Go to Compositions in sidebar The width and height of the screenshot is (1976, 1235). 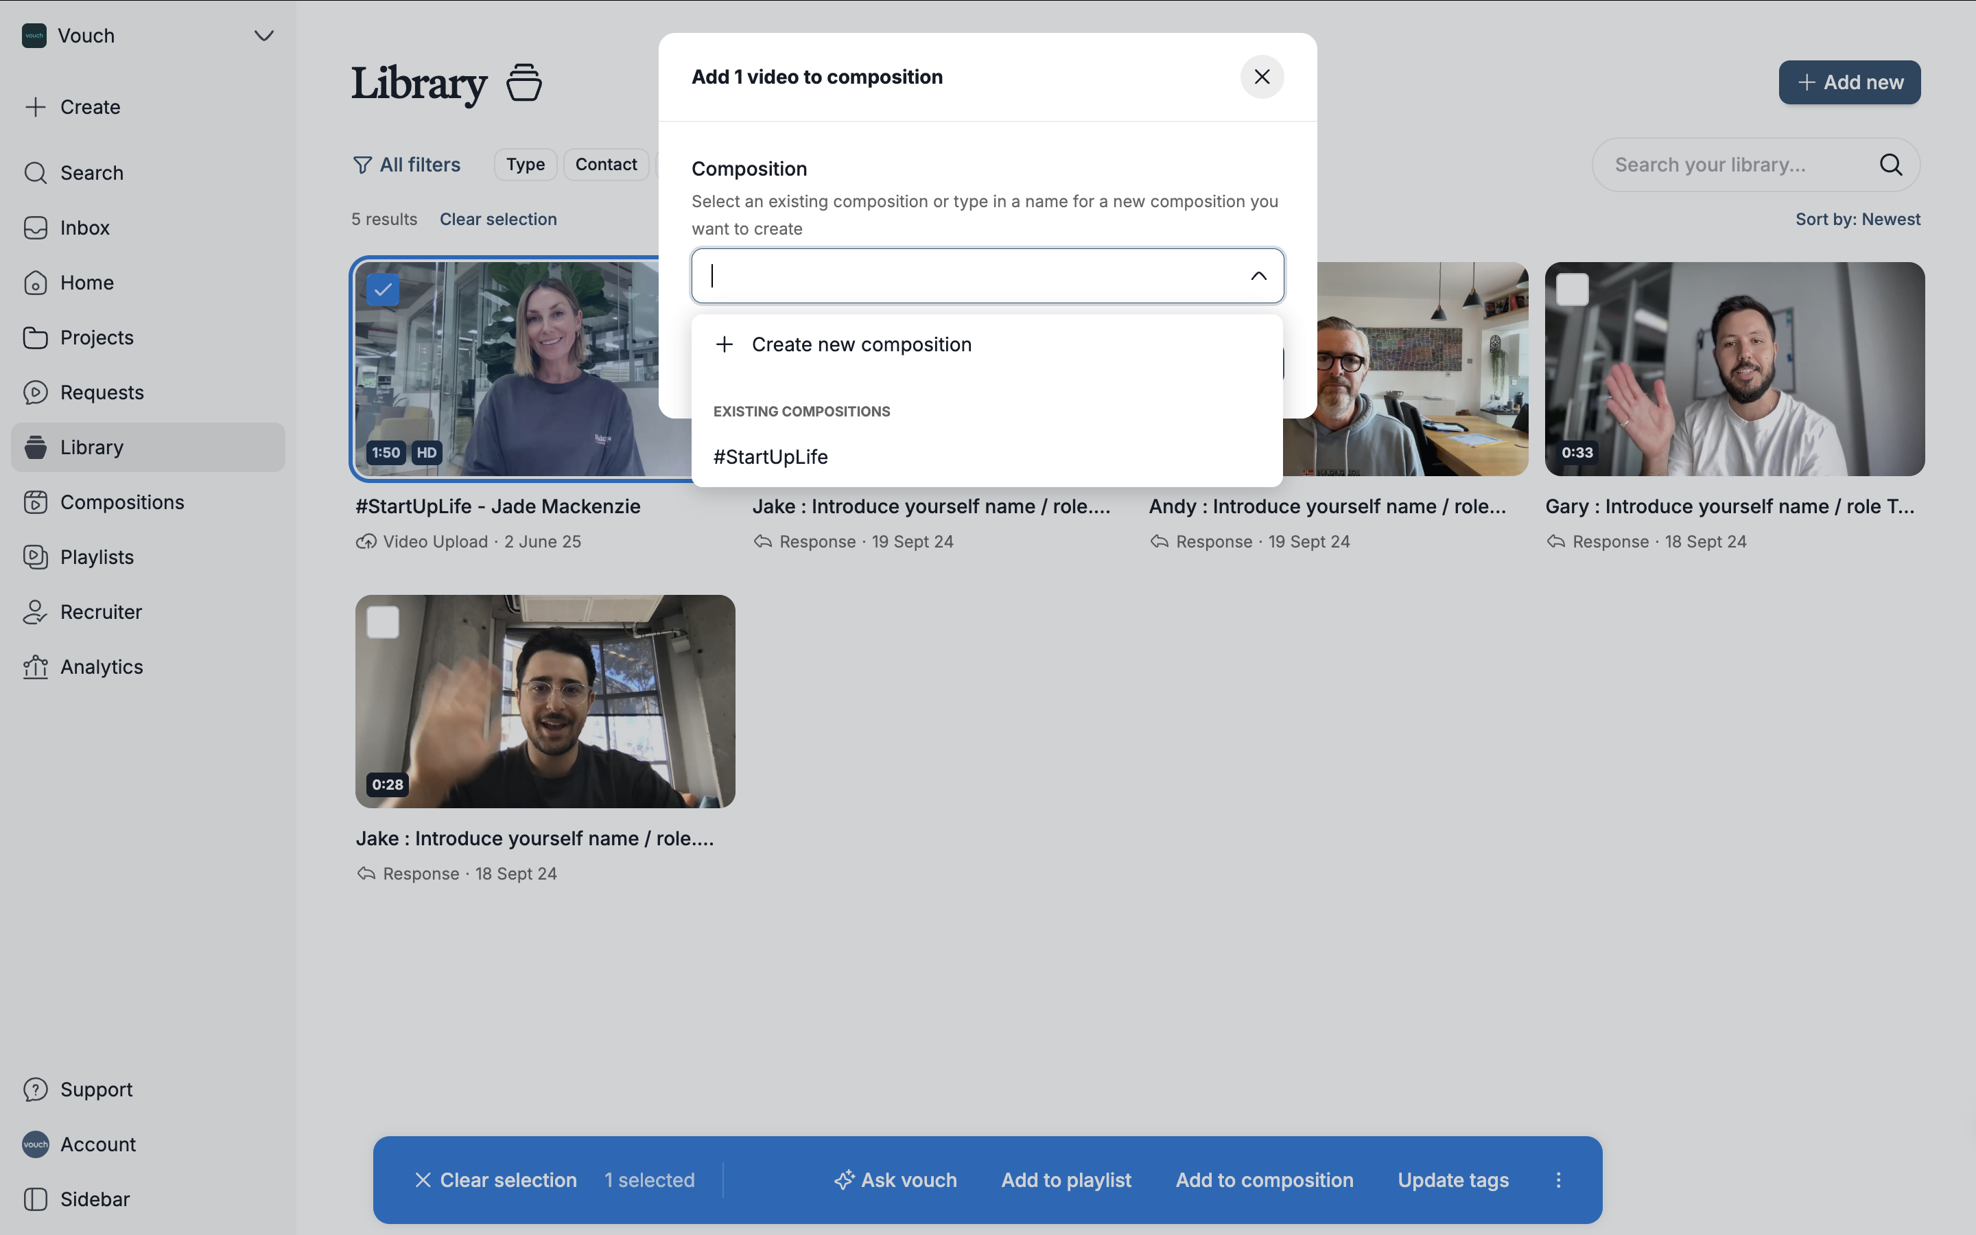121,502
